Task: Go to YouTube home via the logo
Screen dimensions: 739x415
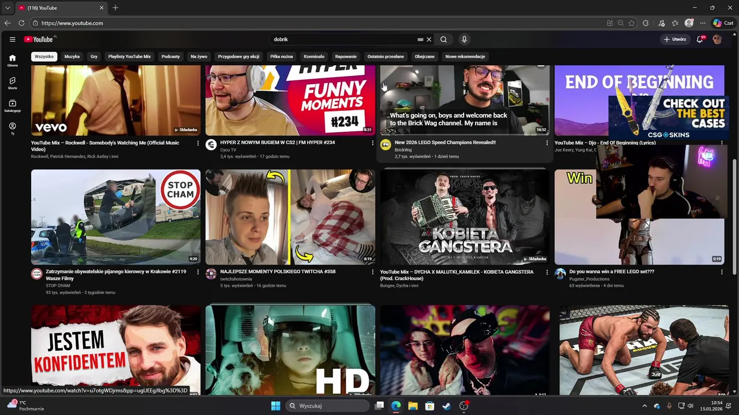Action: 39,39
